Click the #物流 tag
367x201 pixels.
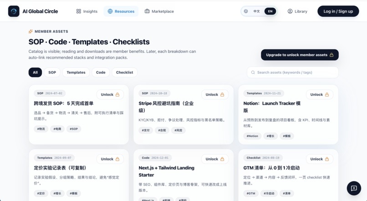[x=41, y=129]
